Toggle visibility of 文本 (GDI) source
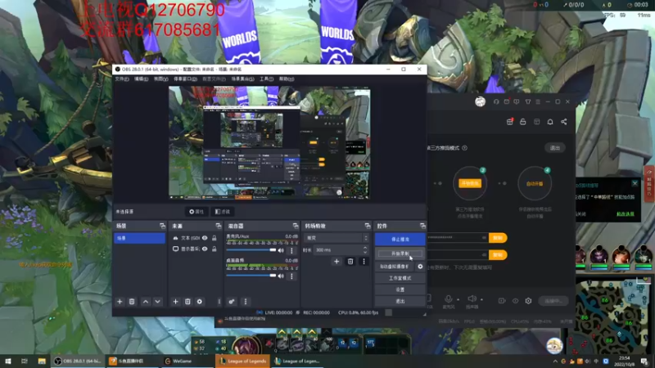Image resolution: width=655 pixels, height=368 pixels. [x=205, y=238]
